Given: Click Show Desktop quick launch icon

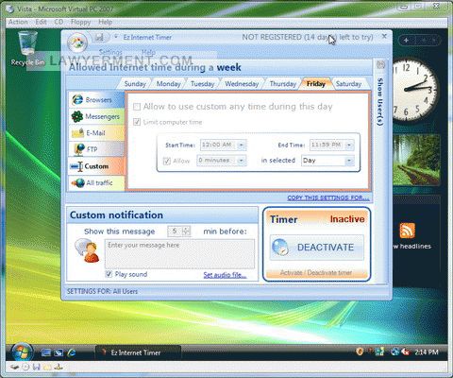Looking at the screenshot, I should [x=46, y=352].
